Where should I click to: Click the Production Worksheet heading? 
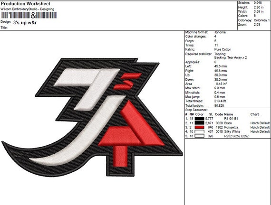[x=26, y=4]
